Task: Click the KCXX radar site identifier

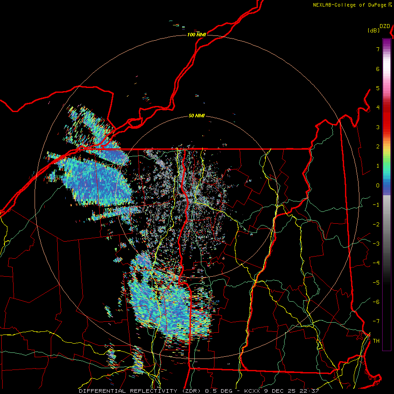Action: [x=252, y=391]
